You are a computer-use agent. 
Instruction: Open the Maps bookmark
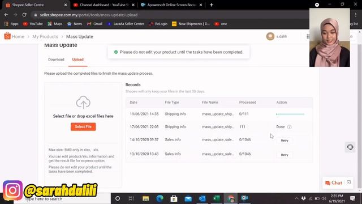[55, 24]
